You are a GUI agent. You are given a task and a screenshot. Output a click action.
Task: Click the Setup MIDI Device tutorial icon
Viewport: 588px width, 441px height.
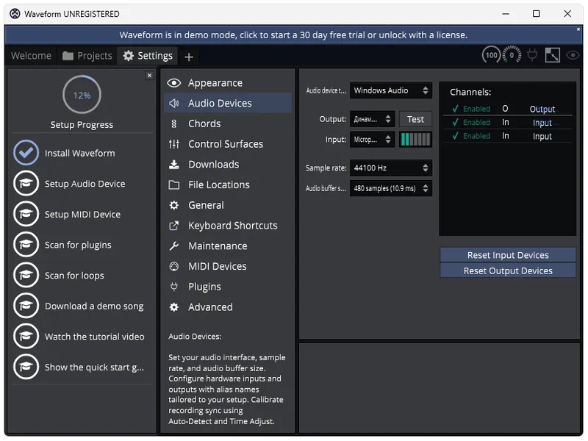click(26, 214)
